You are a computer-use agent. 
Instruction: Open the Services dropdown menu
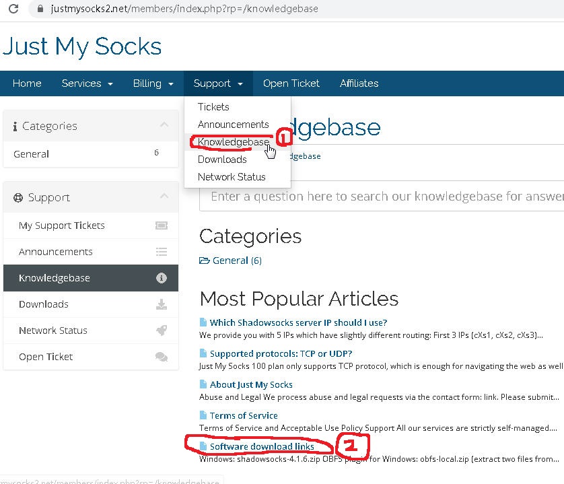pos(87,83)
